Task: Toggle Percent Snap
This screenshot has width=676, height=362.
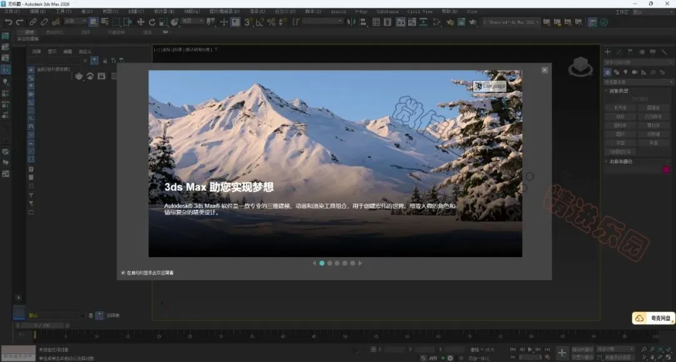Action: click(271, 22)
